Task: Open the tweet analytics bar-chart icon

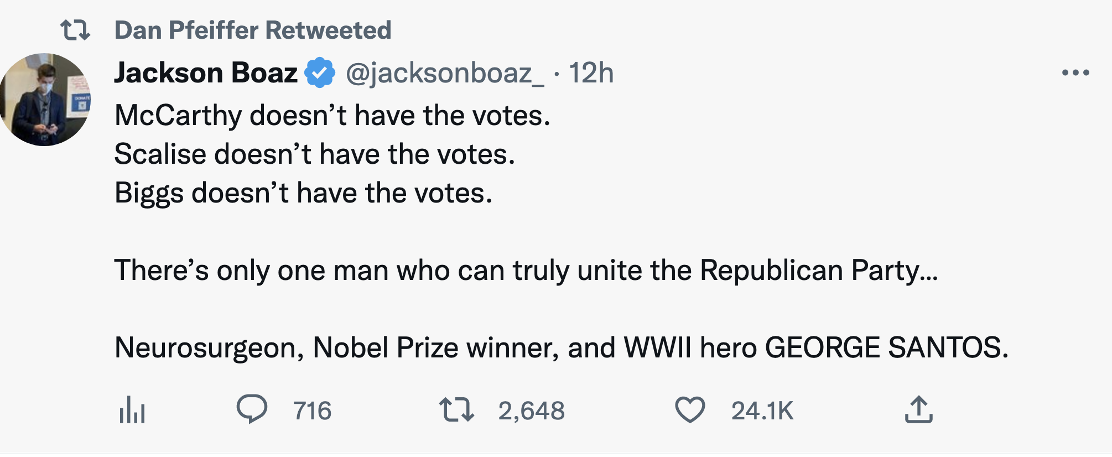Action: click(132, 411)
